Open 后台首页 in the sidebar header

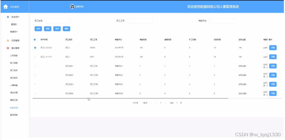click(15, 7)
